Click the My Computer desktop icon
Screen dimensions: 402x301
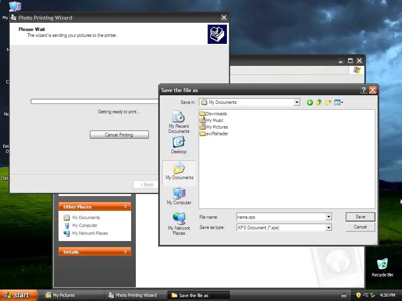click(15, 6)
